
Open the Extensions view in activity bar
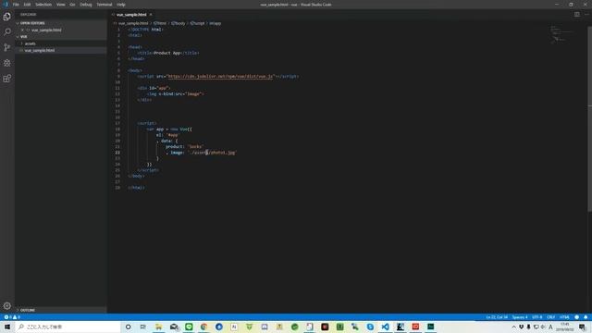coord(6,78)
